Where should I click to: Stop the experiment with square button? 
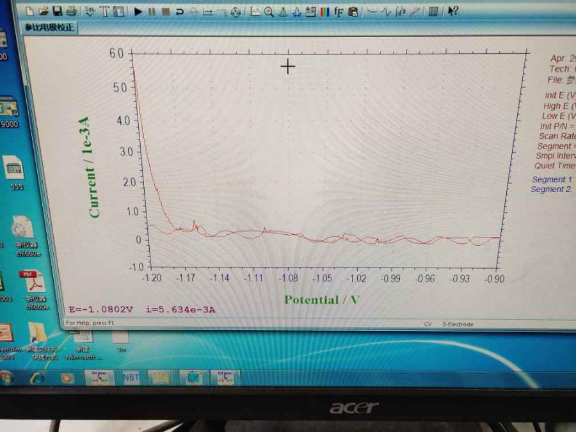(x=166, y=12)
